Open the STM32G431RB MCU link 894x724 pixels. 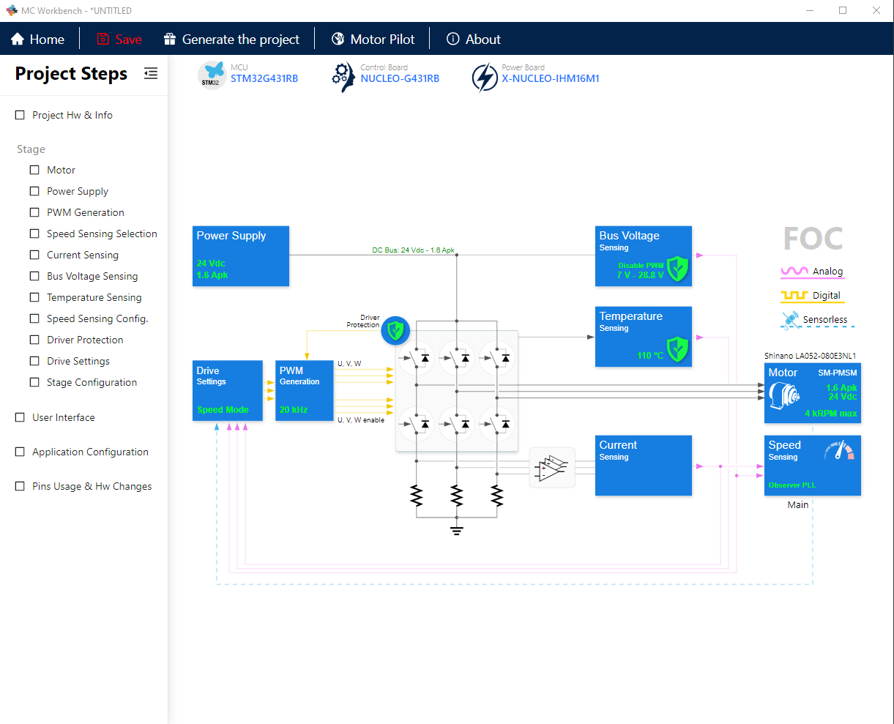(x=264, y=78)
